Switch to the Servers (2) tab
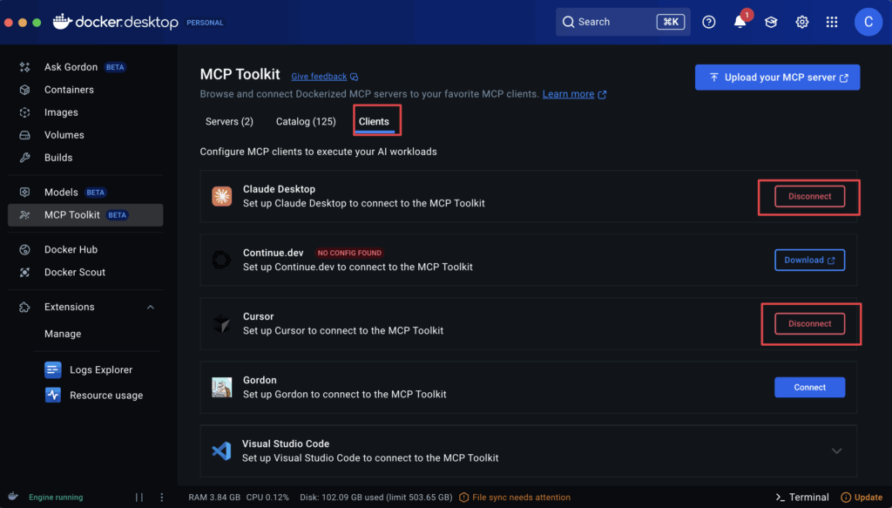 (x=229, y=122)
